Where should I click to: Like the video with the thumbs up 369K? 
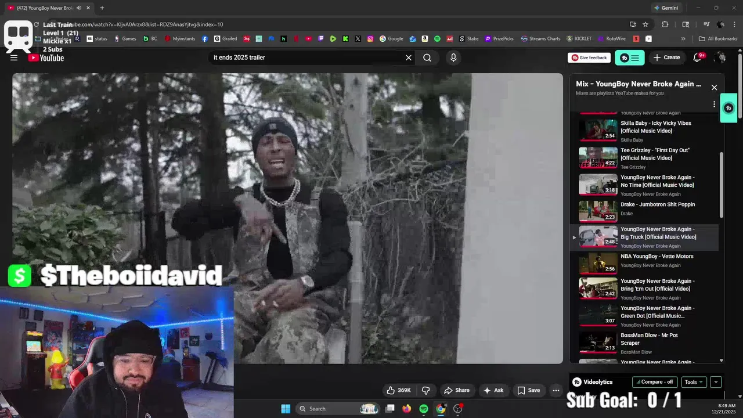(399, 390)
